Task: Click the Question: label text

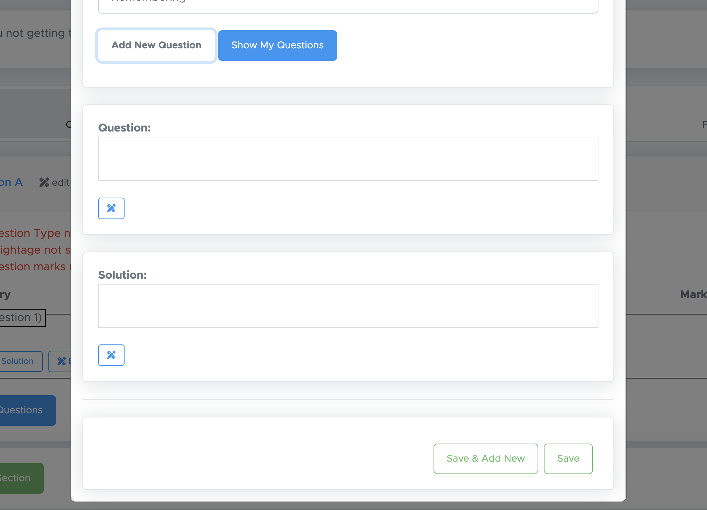Action: (x=125, y=128)
